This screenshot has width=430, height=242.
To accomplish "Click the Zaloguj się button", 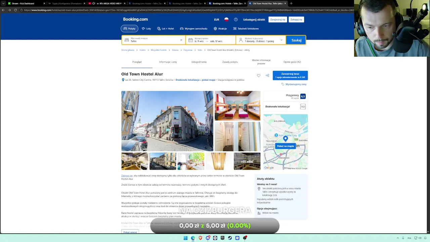I will (x=296, y=19).
